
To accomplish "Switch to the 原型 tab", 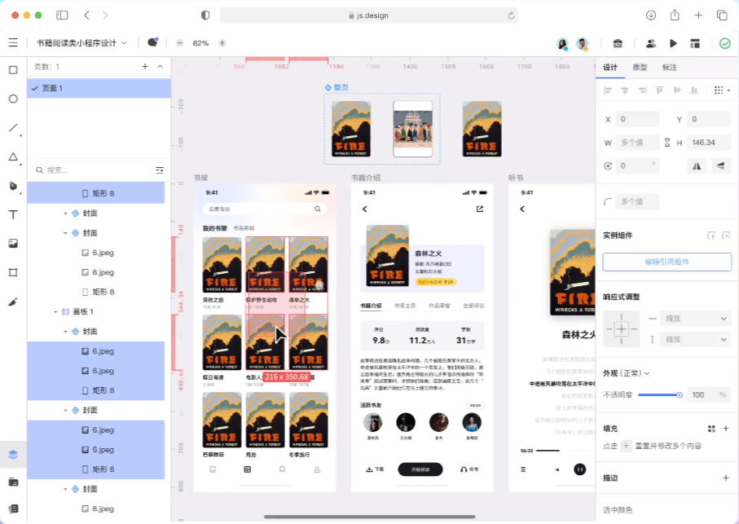I will (640, 68).
